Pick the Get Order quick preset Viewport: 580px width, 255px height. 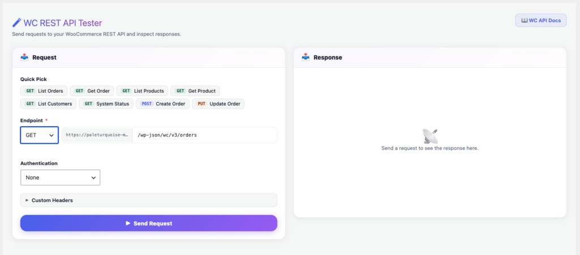point(92,91)
